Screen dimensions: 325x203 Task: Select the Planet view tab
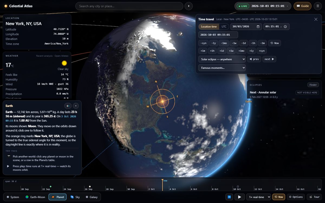point(57,197)
